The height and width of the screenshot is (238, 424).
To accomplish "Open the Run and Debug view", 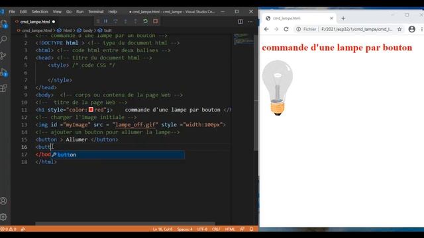I will [4, 72].
